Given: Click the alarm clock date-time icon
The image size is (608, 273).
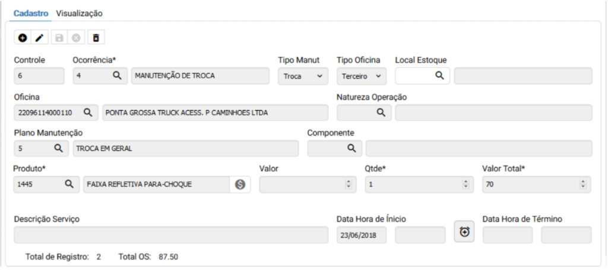Looking at the screenshot, I should [x=464, y=232].
